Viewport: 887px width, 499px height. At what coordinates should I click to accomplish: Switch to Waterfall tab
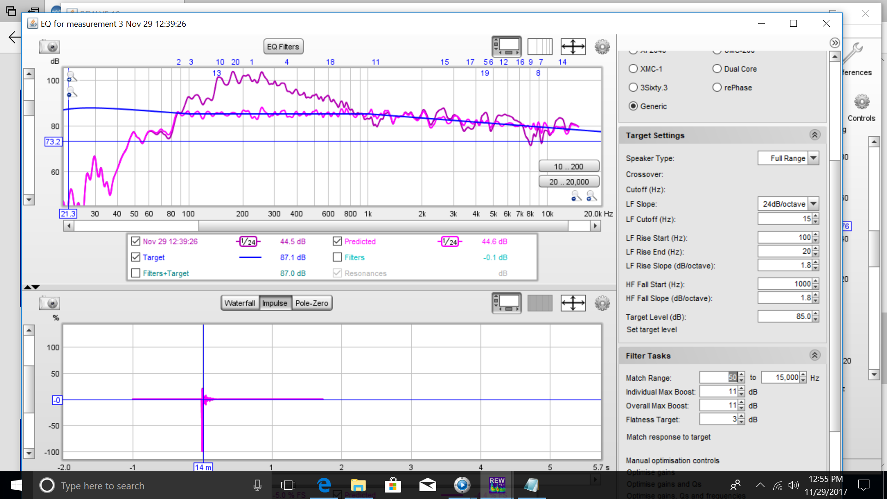tap(239, 303)
